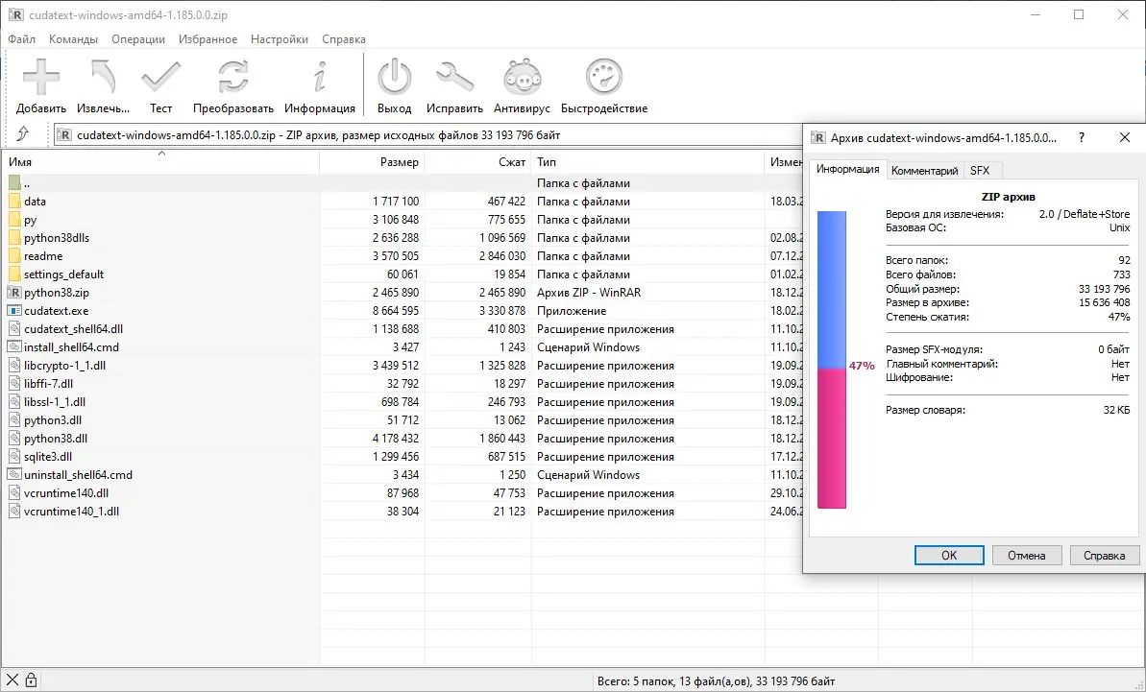Click the Добавить (Add) toolbar icon
Screen dimensions: 1146x692
click(x=41, y=78)
